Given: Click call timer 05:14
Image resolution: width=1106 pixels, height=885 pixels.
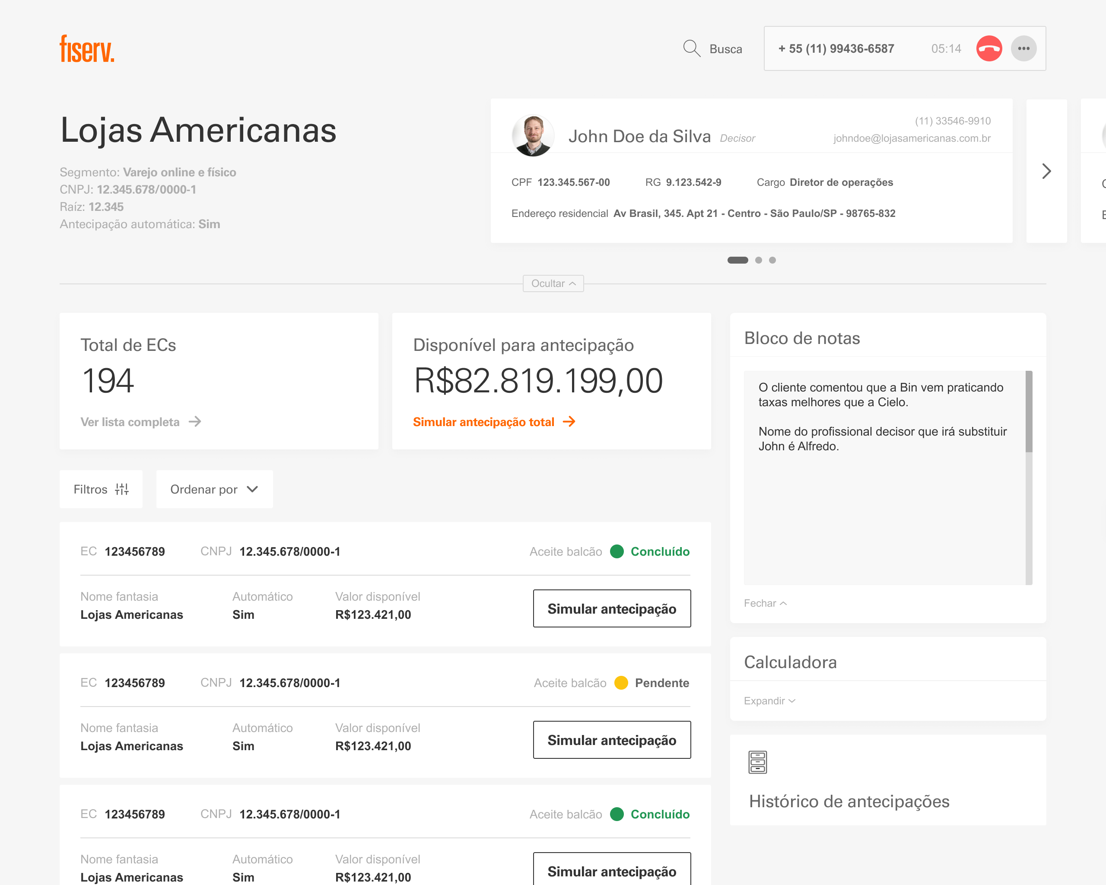Looking at the screenshot, I should tap(946, 49).
